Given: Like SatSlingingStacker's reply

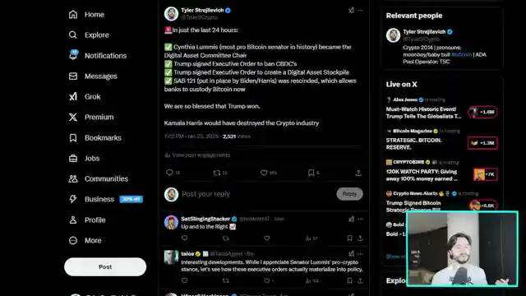Looking at the screenshot, I should point(266,238).
